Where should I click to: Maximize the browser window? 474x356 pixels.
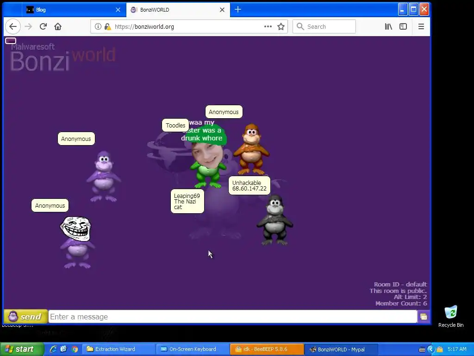click(413, 10)
